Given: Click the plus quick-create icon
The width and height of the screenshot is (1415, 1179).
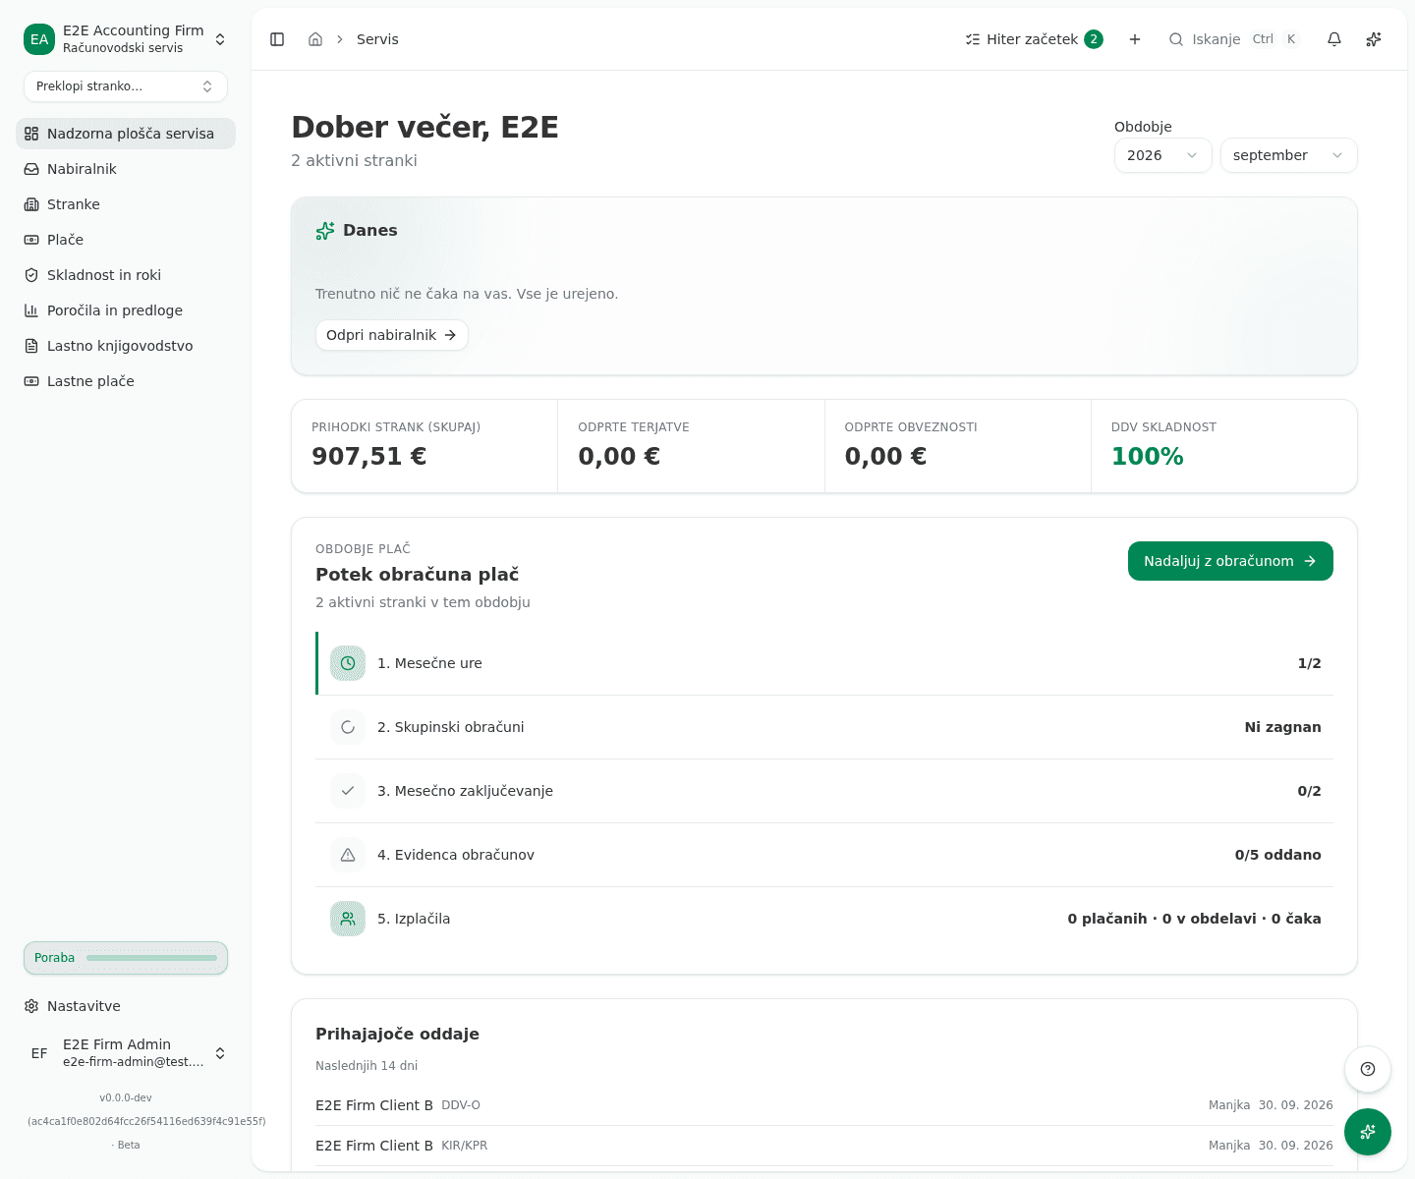Looking at the screenshot, I should (1135, 39).
